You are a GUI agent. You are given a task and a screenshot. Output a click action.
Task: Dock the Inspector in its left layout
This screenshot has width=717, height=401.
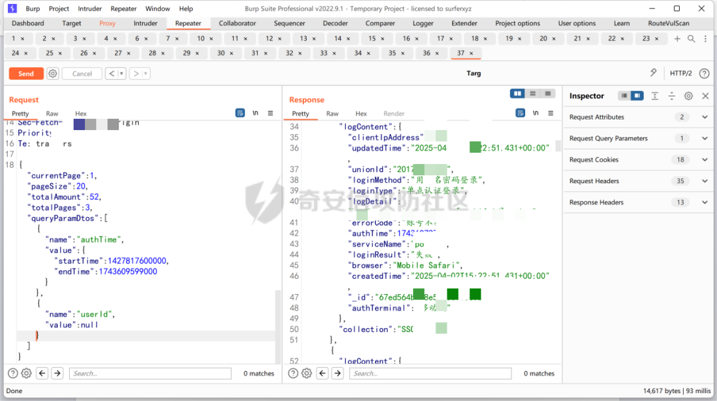coord(623,96)
